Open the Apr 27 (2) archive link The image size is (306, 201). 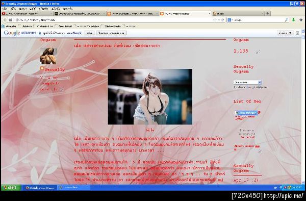246,180
